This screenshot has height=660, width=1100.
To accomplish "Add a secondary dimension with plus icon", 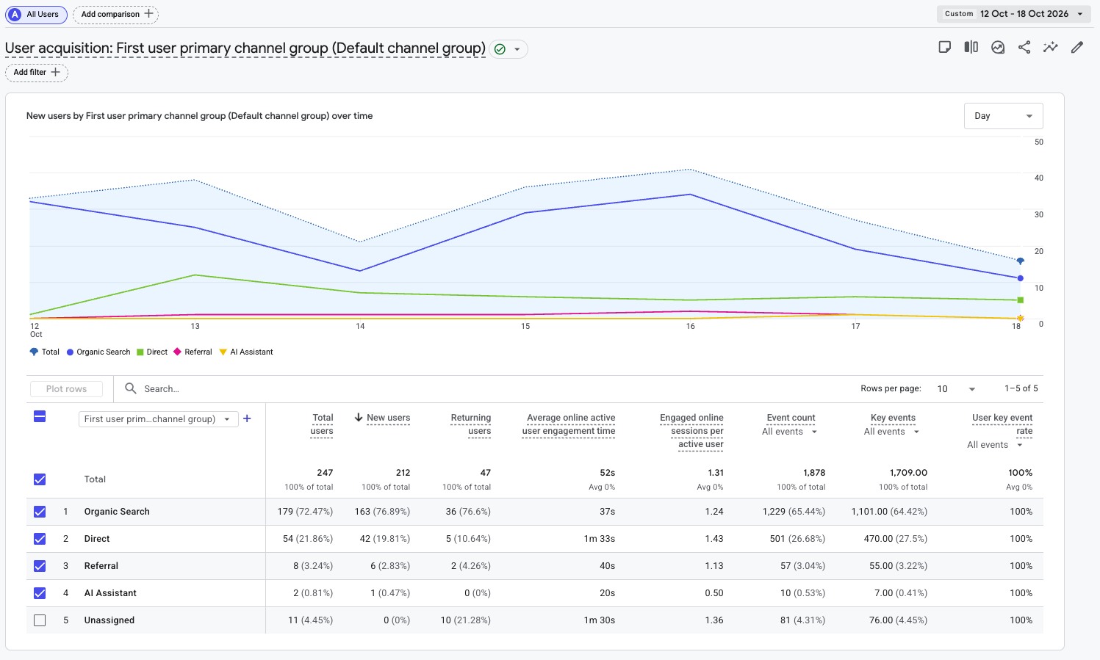I will point(248,418).
